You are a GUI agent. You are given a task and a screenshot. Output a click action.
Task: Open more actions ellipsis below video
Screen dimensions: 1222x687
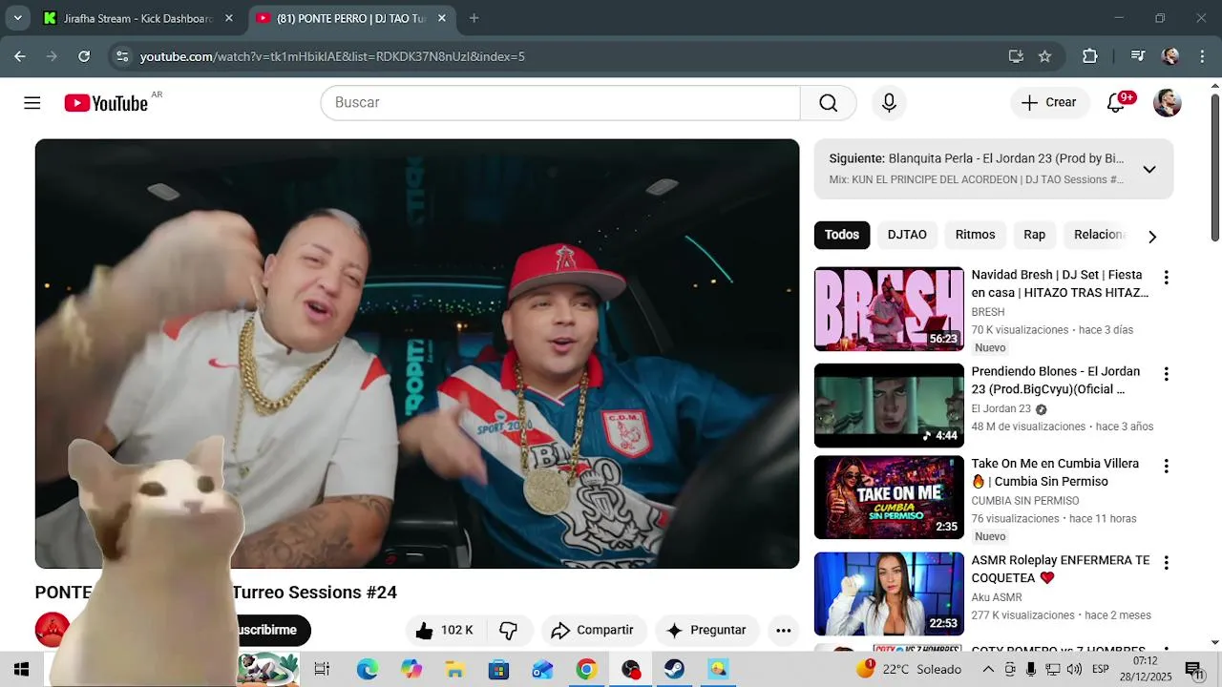tap(783, 630)
